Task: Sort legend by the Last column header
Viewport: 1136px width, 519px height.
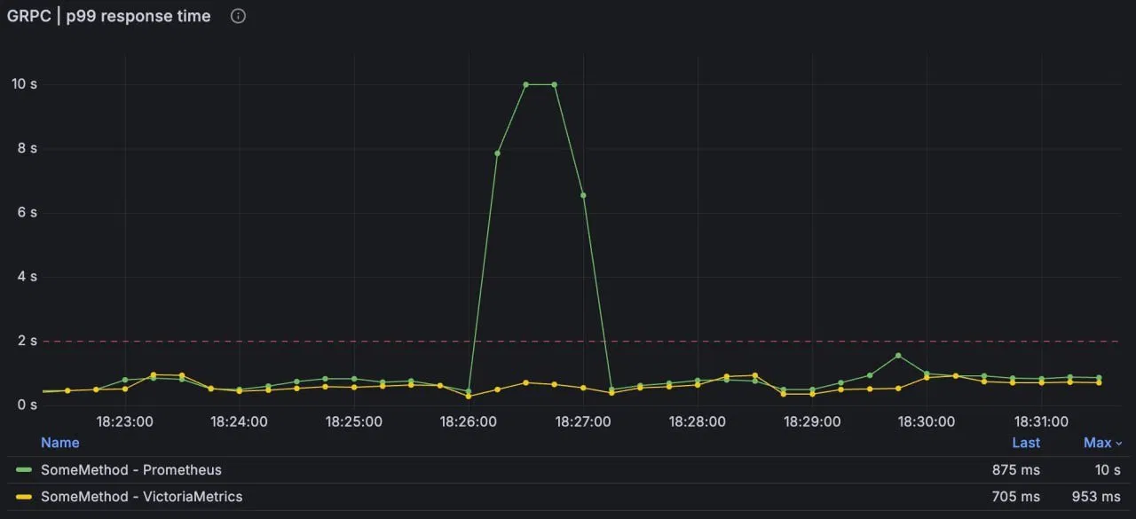Action: 1026,443
